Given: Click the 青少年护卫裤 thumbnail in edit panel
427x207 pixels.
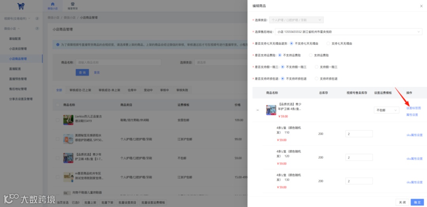Looking at the screenshot, I should (271, 110).
